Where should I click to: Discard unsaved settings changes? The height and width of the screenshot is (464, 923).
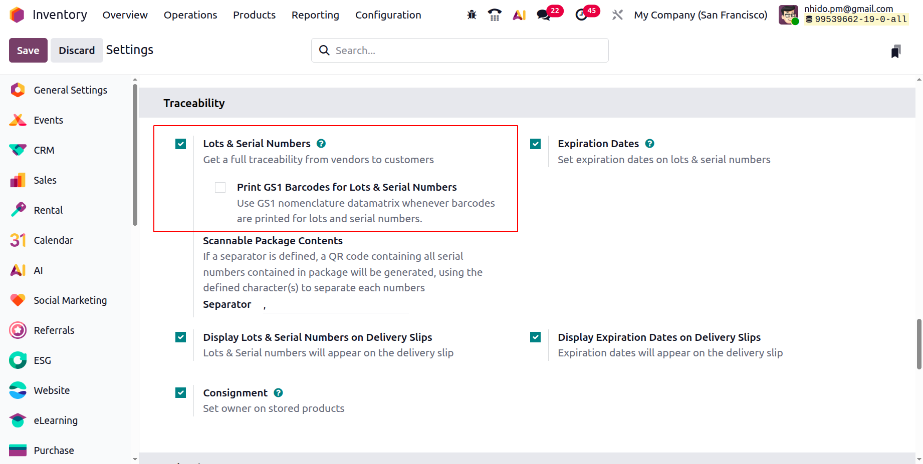(77, 50)
